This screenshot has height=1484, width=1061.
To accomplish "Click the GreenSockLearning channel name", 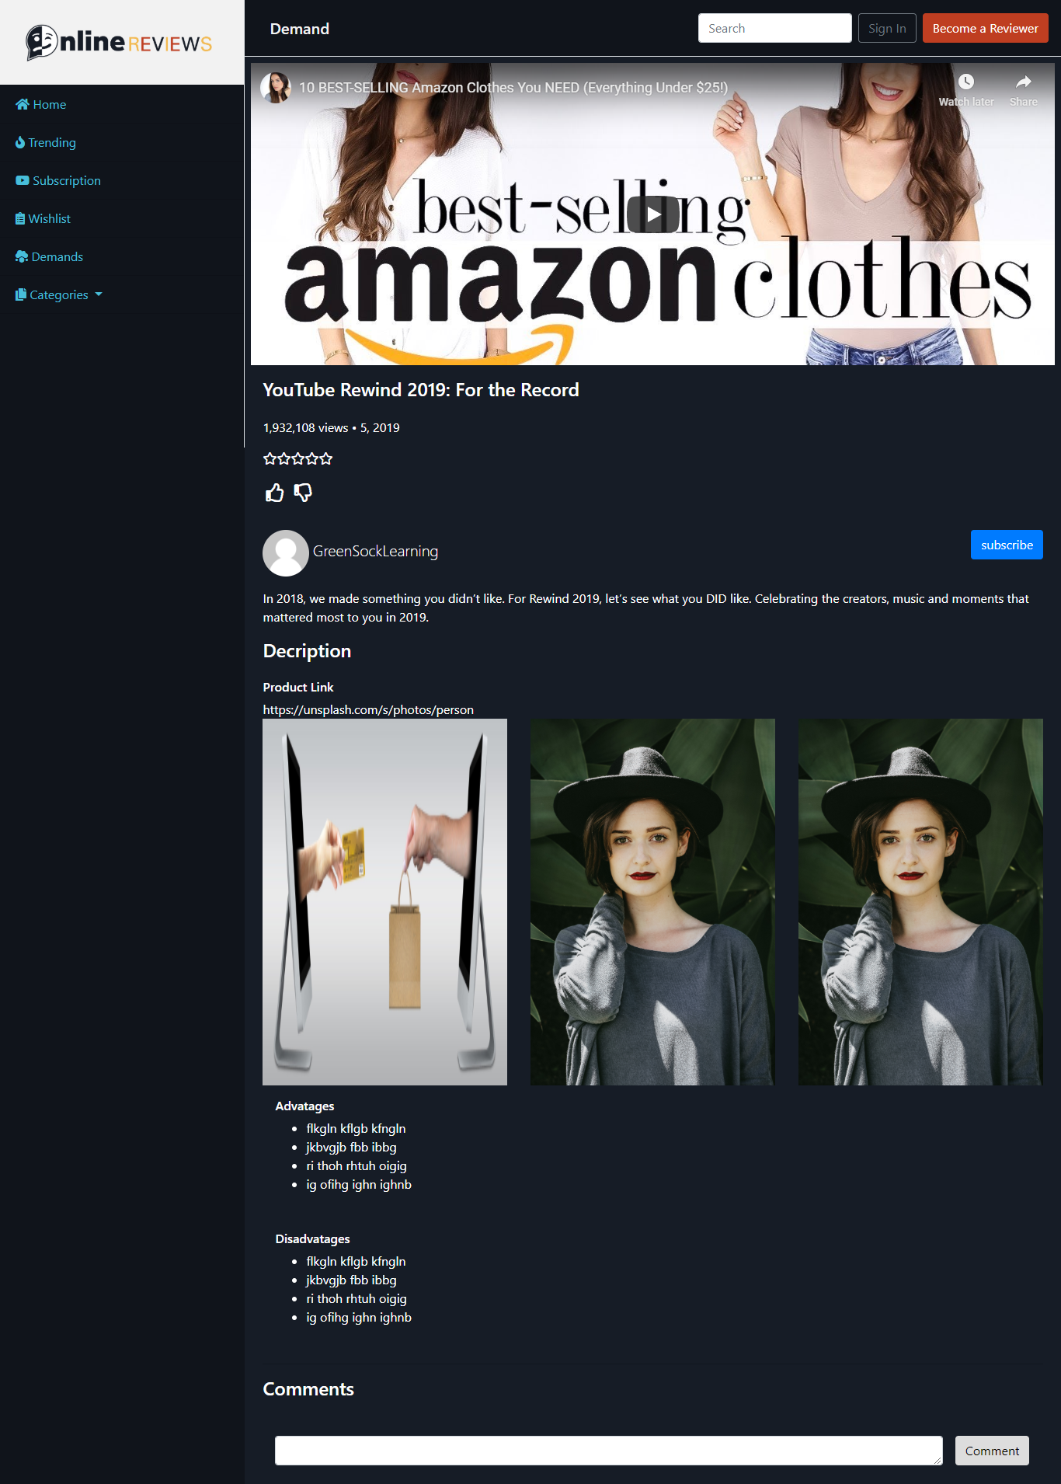I will click(x=375, y=551).
